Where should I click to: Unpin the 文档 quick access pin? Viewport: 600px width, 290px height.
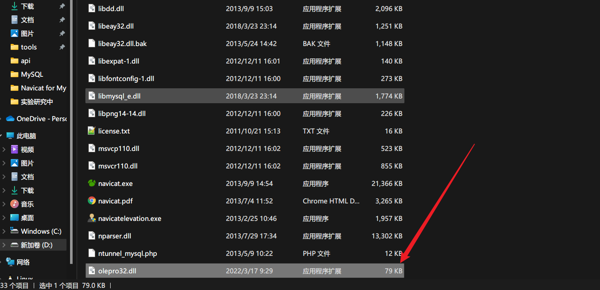coord(62,20)
